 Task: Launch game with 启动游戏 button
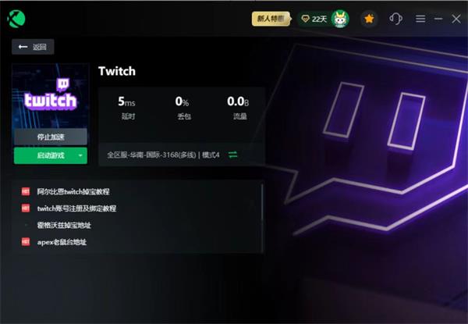pos(44,155)
